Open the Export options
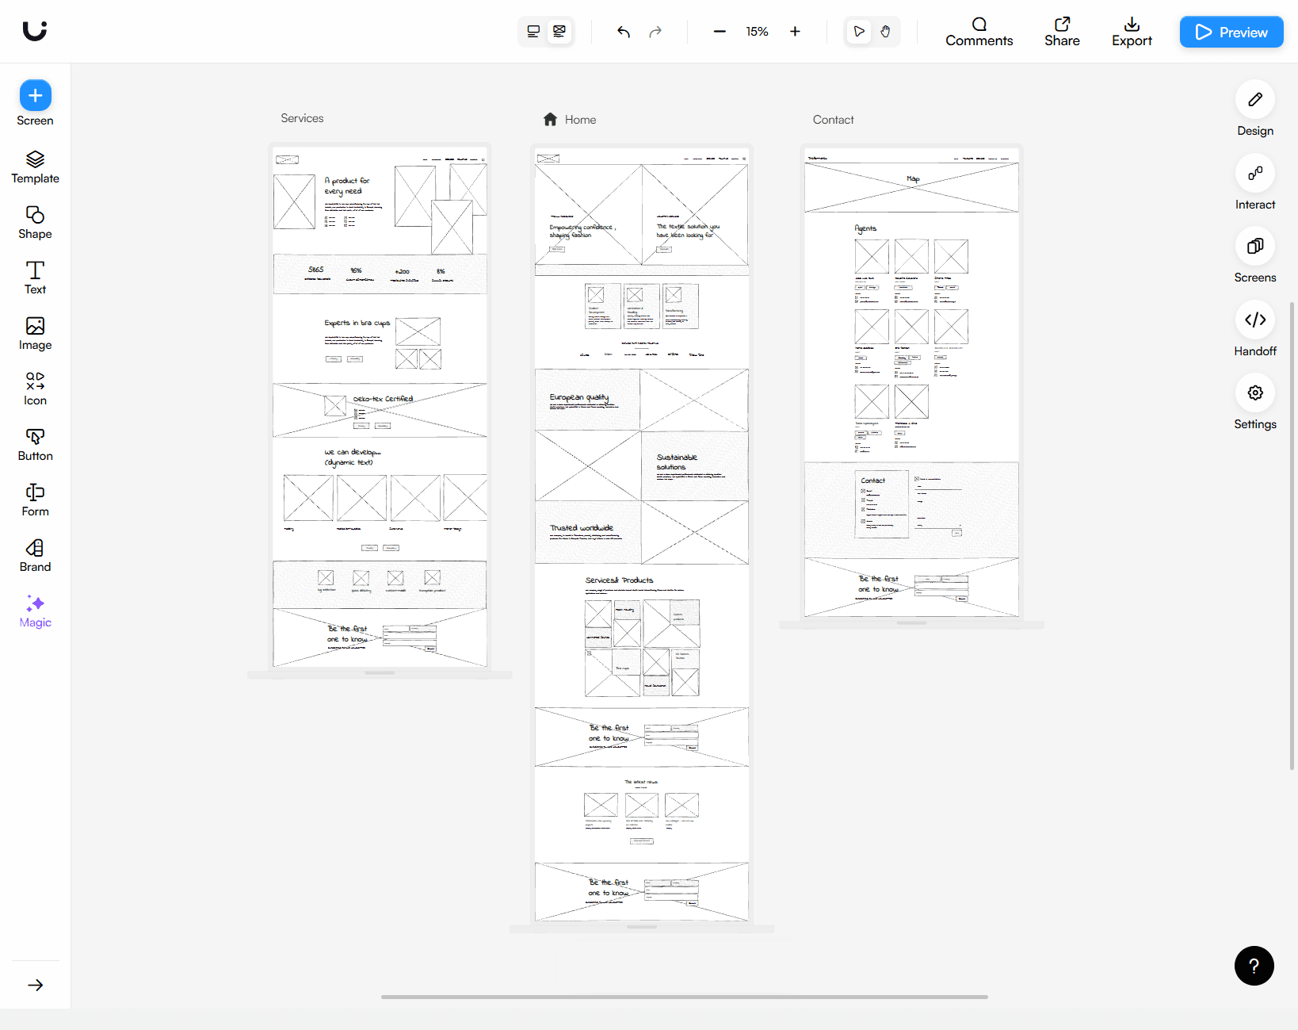Image resolution: width=1298 pixels, height=1030 pixels. click(1131, 32)
